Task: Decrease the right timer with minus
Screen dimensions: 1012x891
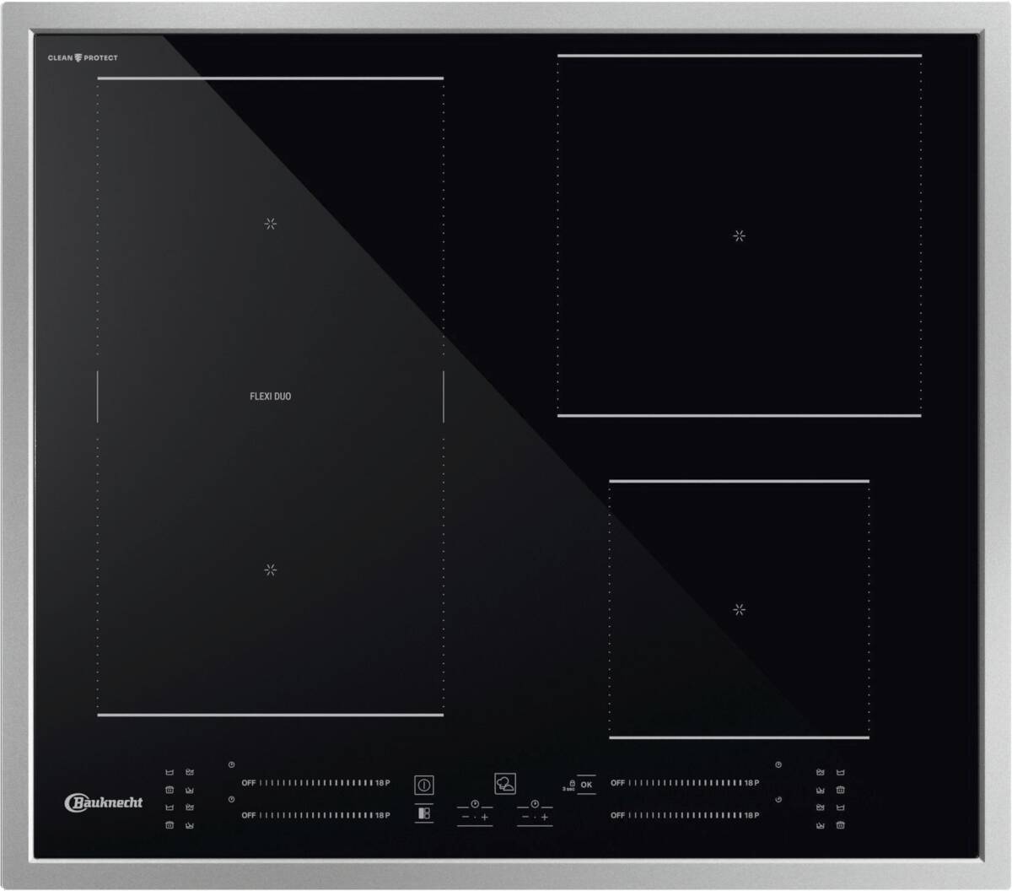Action: pyautogui.click(x=525, y=818)
